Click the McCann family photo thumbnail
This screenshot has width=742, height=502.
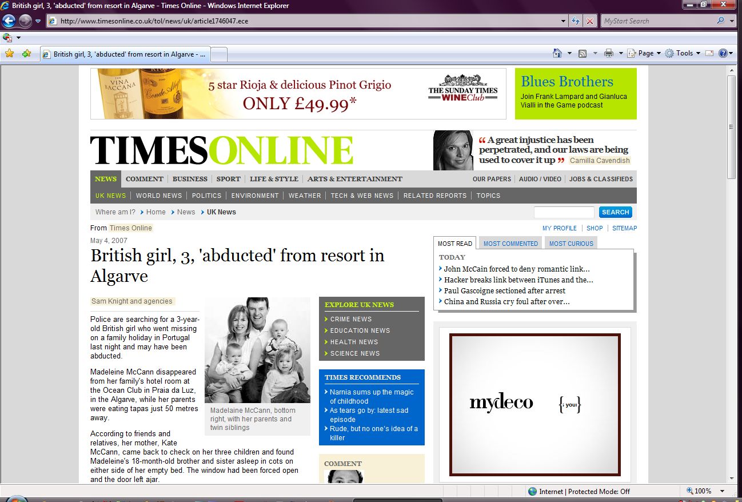click(257, 350)
